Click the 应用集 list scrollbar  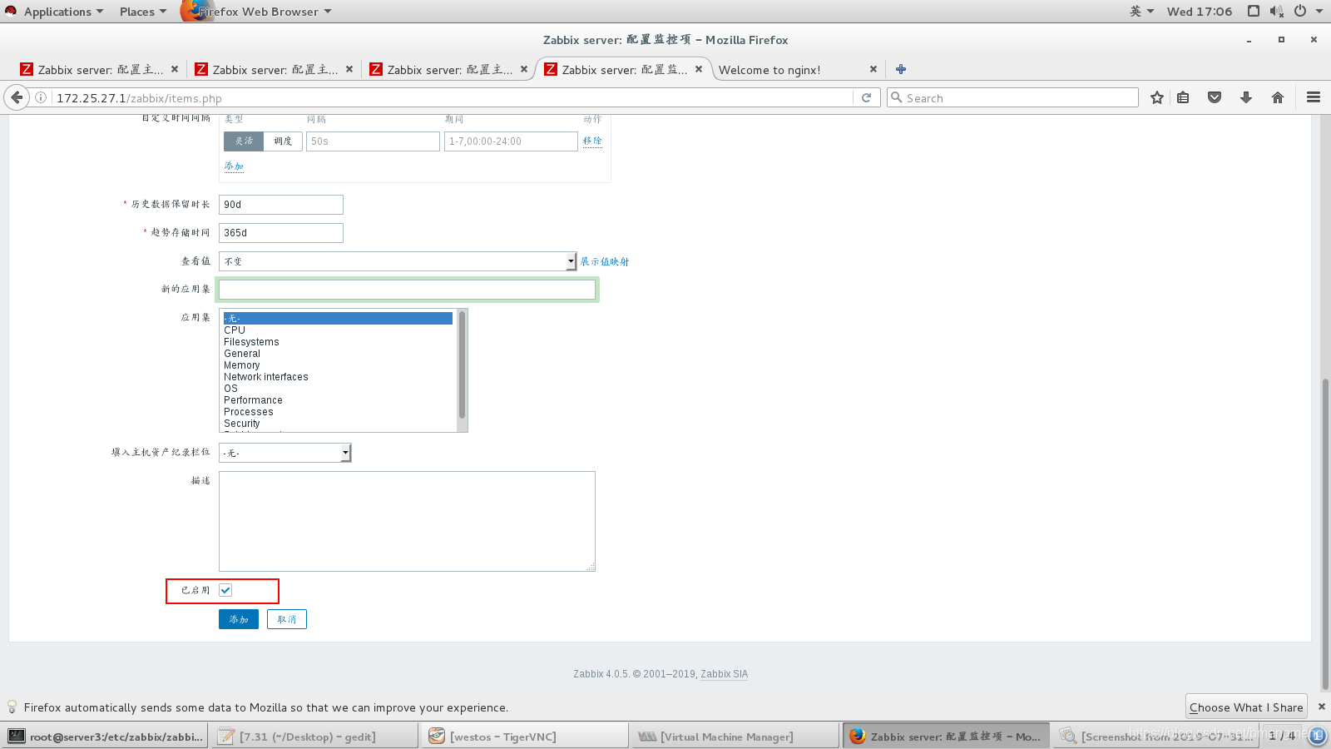[x=463, y=366]
